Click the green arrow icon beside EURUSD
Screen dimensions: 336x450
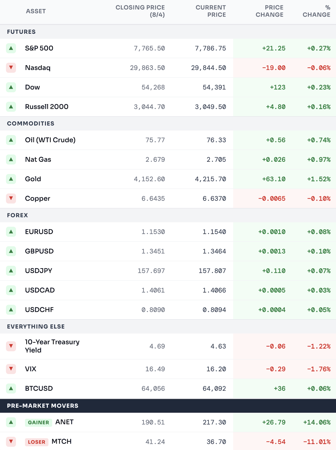tap(11, 232)
